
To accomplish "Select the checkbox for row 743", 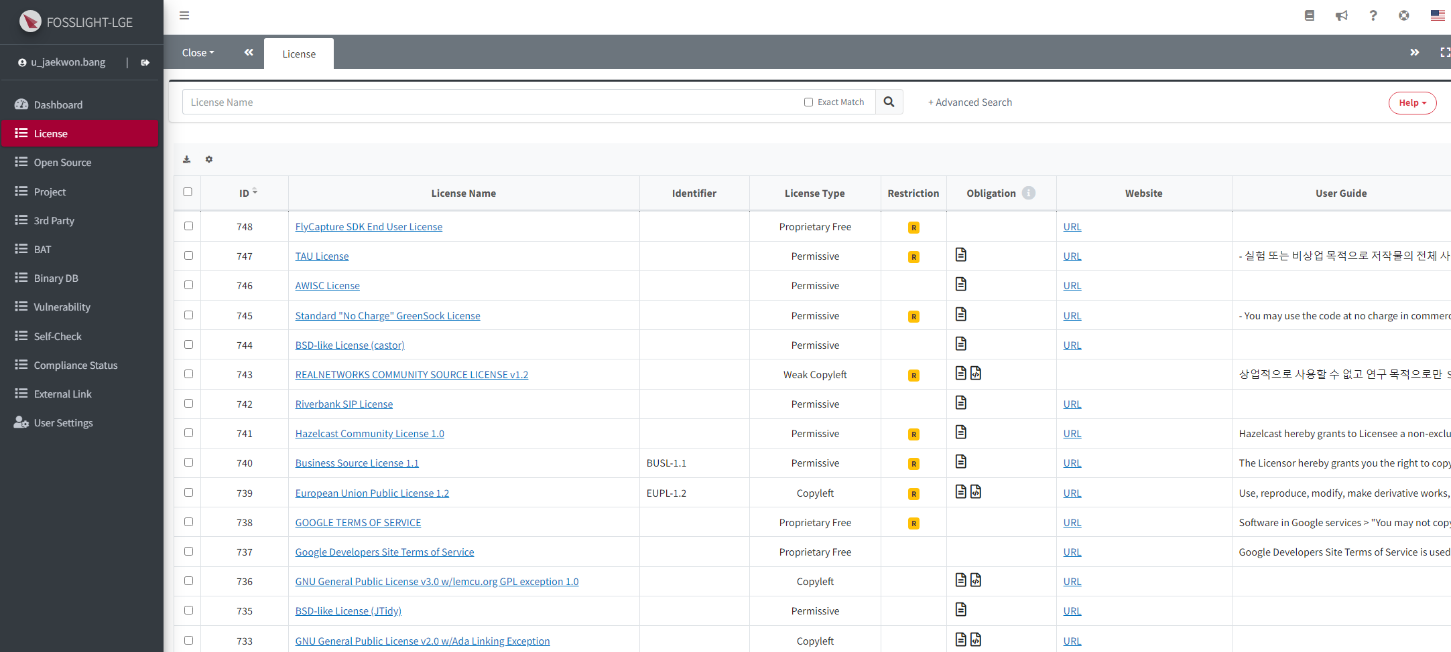I will (188, 374).
